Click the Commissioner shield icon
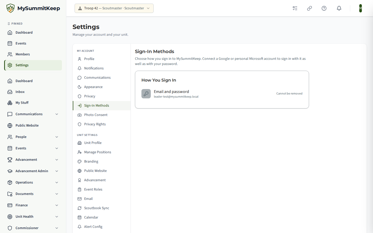 pyautogui.click(x=10, y=228)
